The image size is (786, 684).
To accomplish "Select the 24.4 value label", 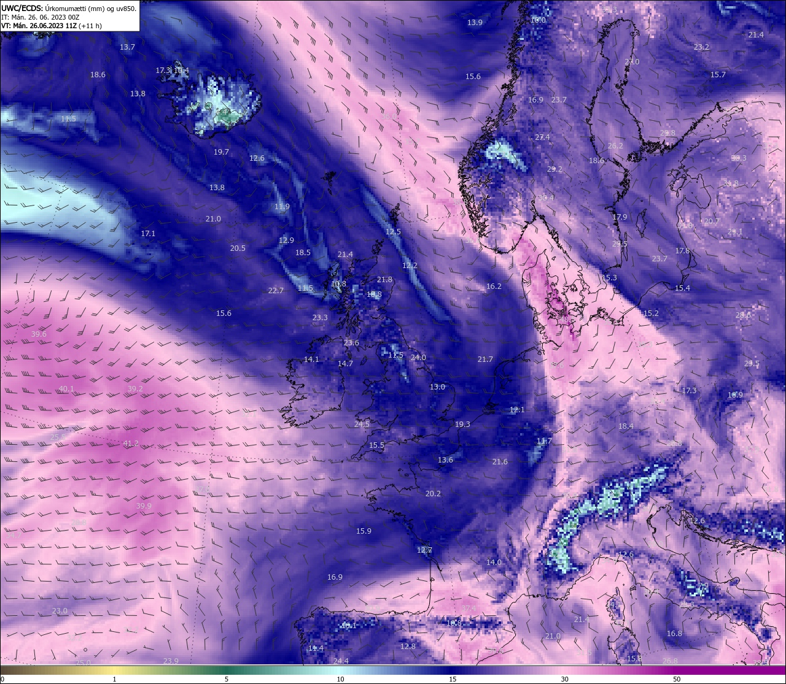I will [x=341, y=661].
